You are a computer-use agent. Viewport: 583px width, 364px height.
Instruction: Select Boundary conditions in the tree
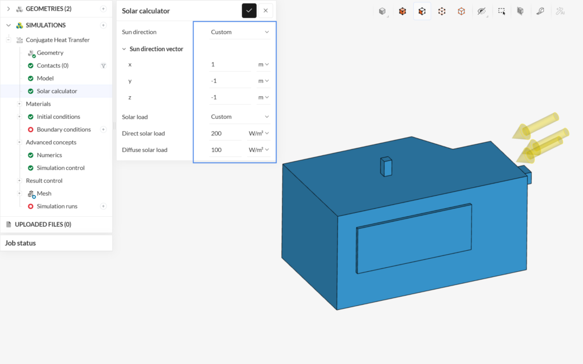coord(64,130)
